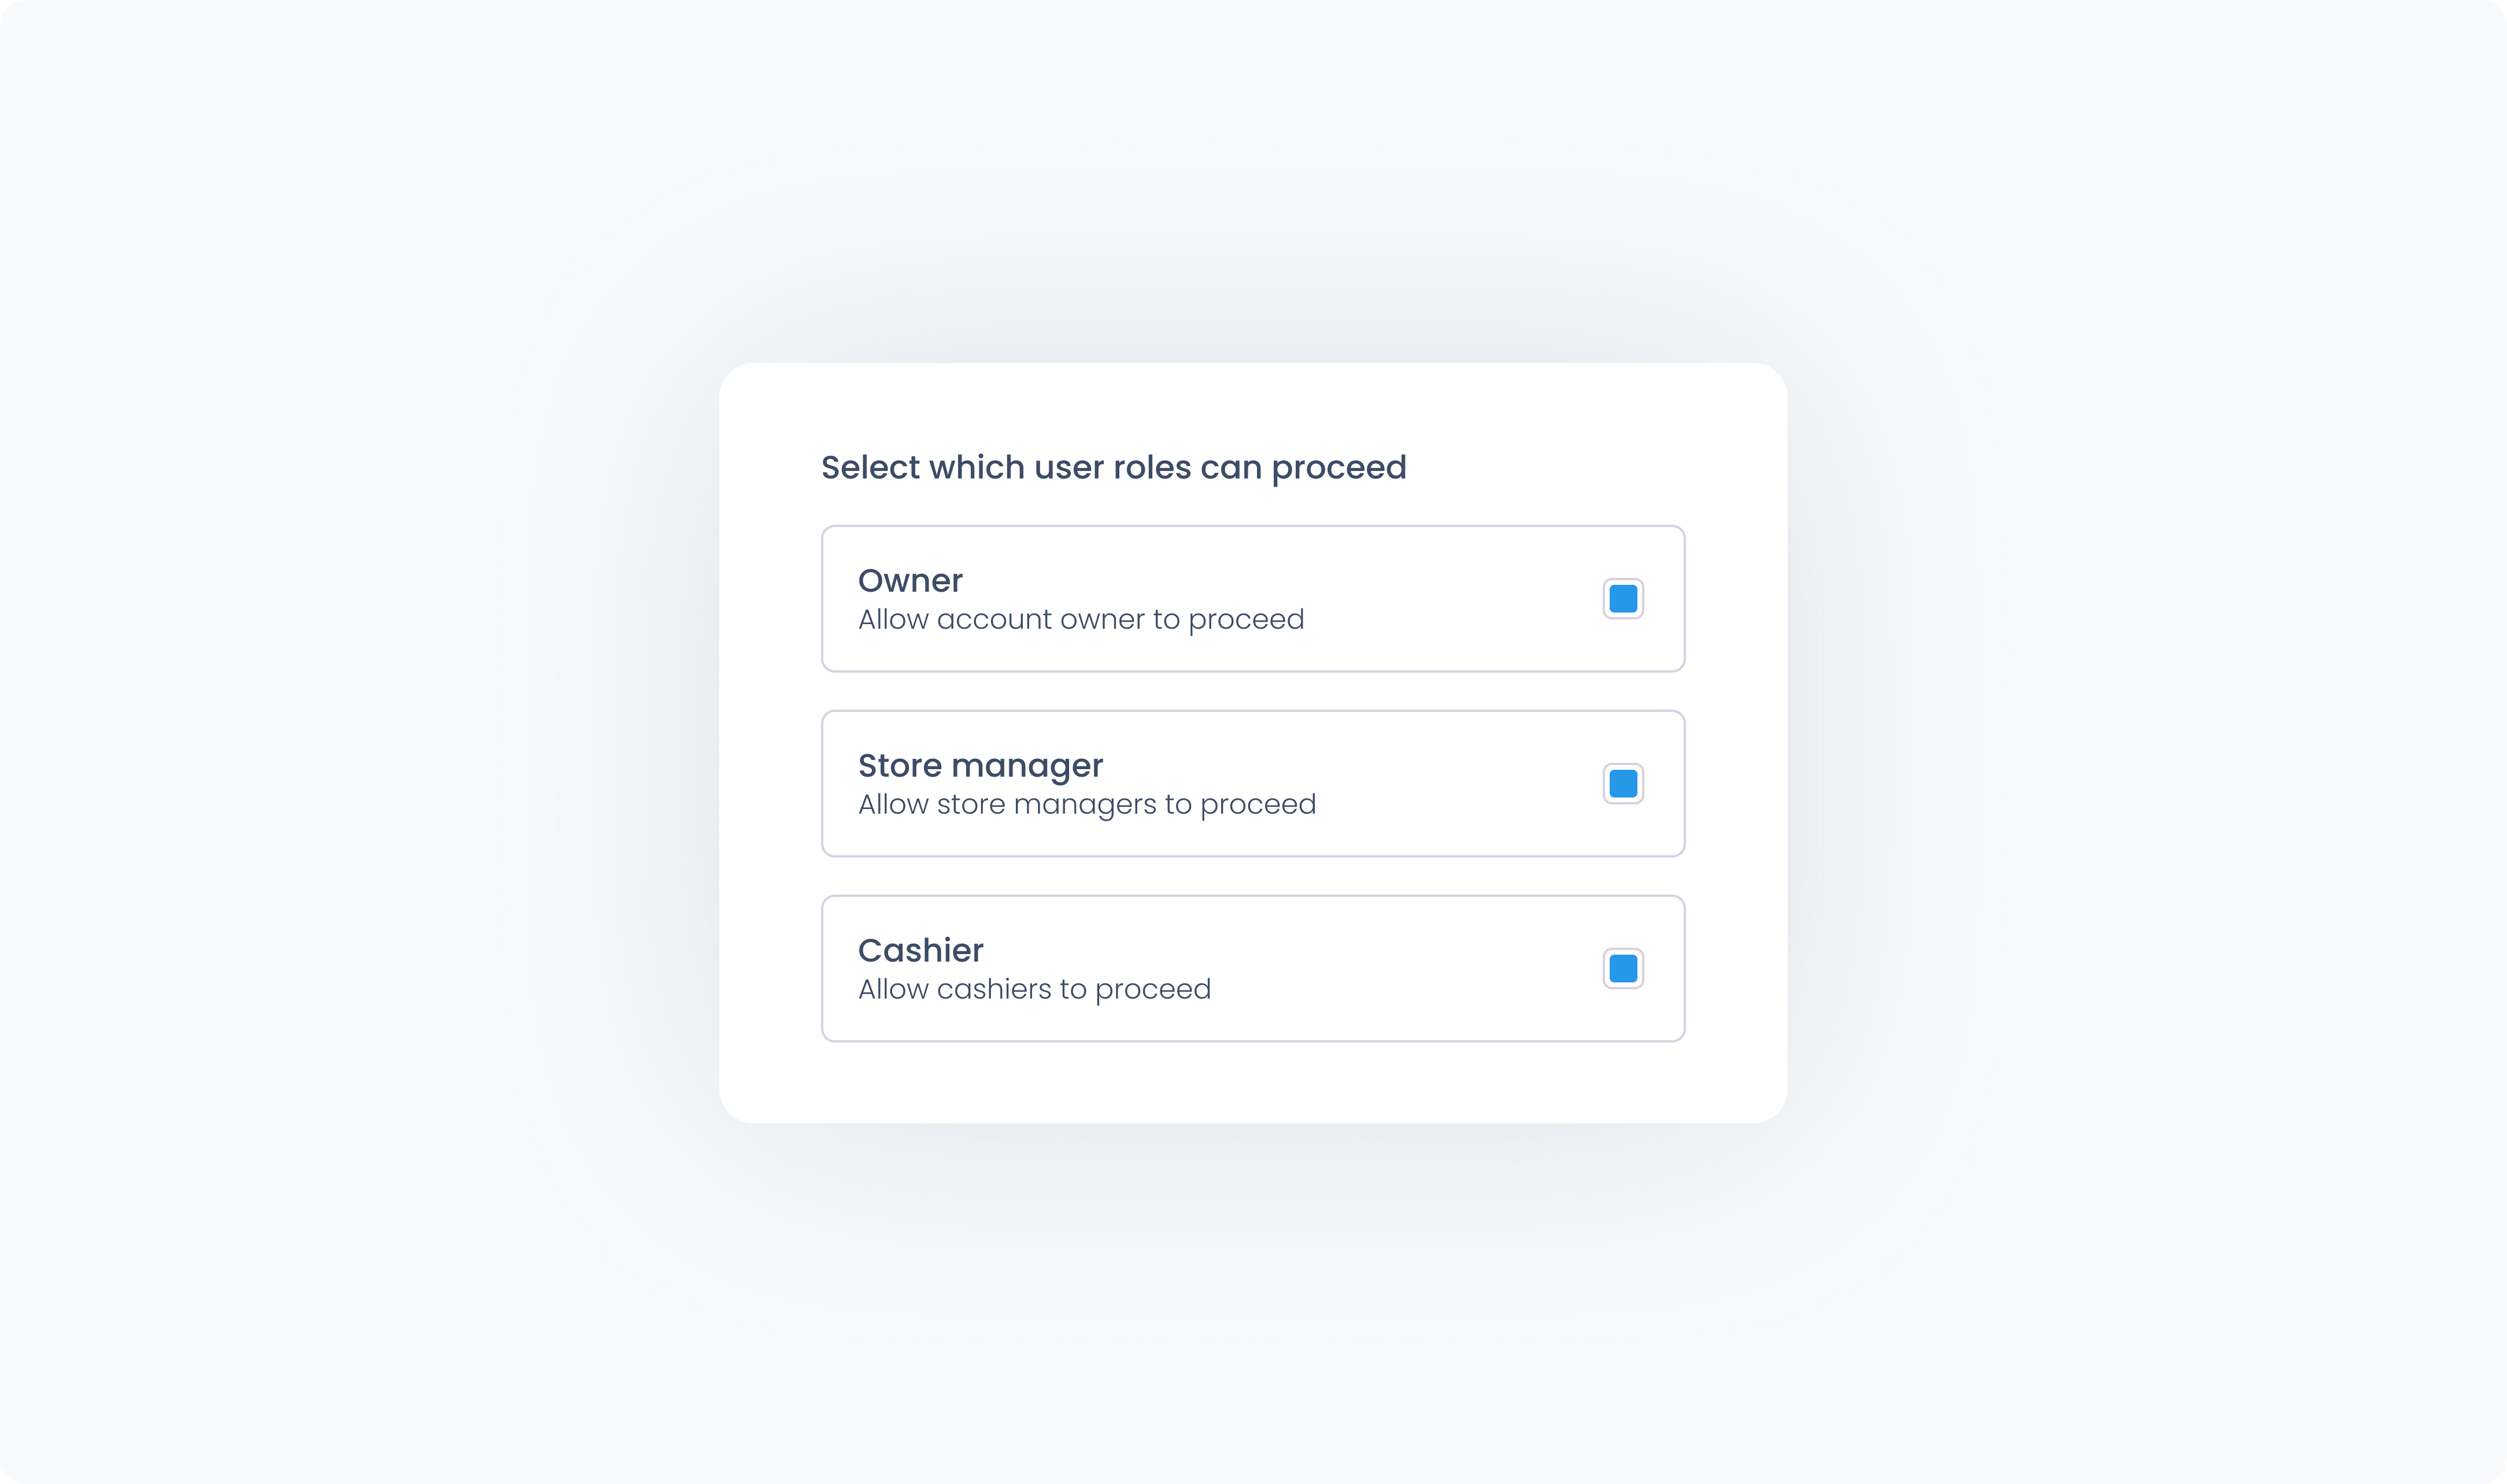Select the Store manager role card
The width and height of the screenshot is (2507, 1484).
pos(1252,784)
